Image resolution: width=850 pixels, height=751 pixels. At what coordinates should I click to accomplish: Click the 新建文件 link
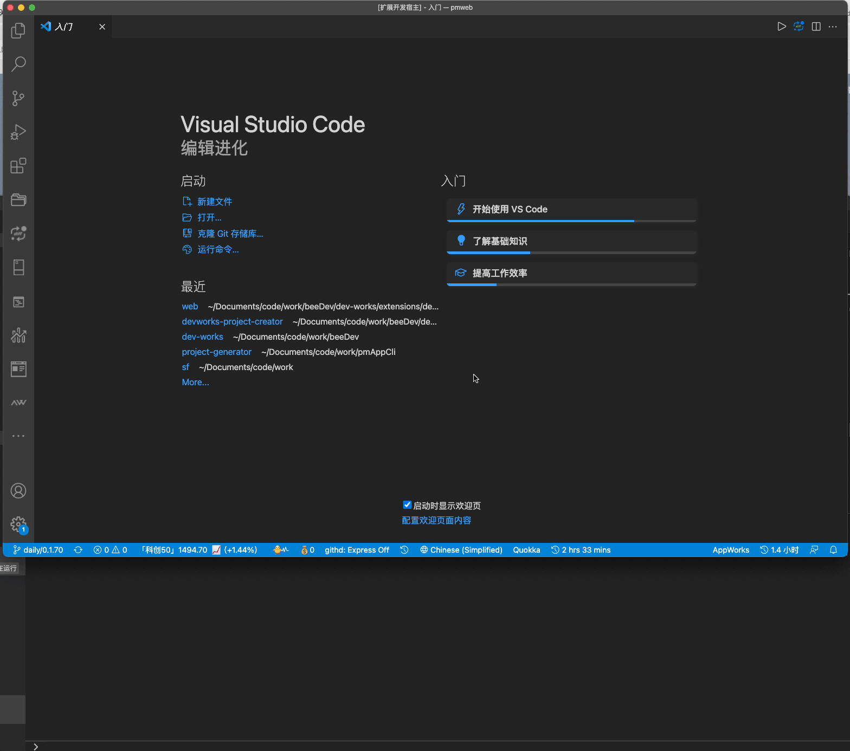click(214, 202)
